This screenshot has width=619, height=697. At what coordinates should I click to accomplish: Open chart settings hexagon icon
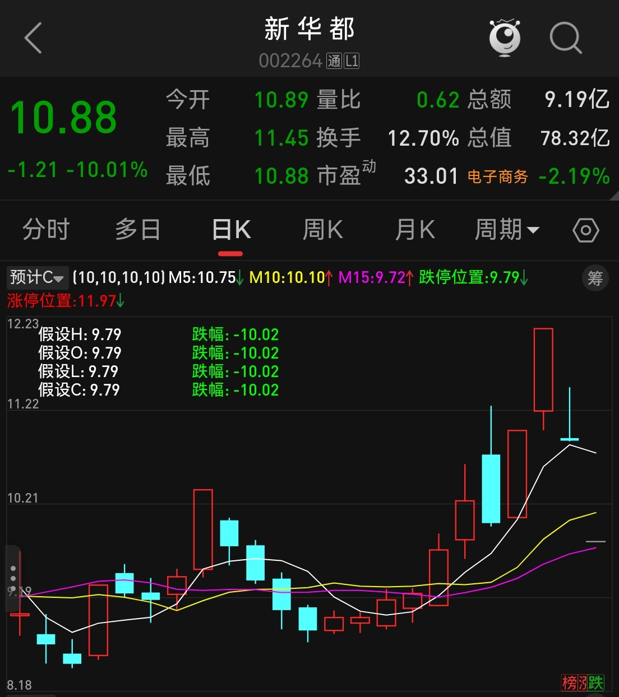586,230
